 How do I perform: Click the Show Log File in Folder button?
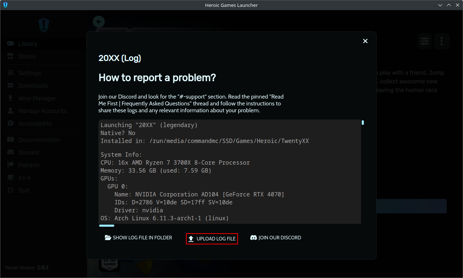coord(139,238)
